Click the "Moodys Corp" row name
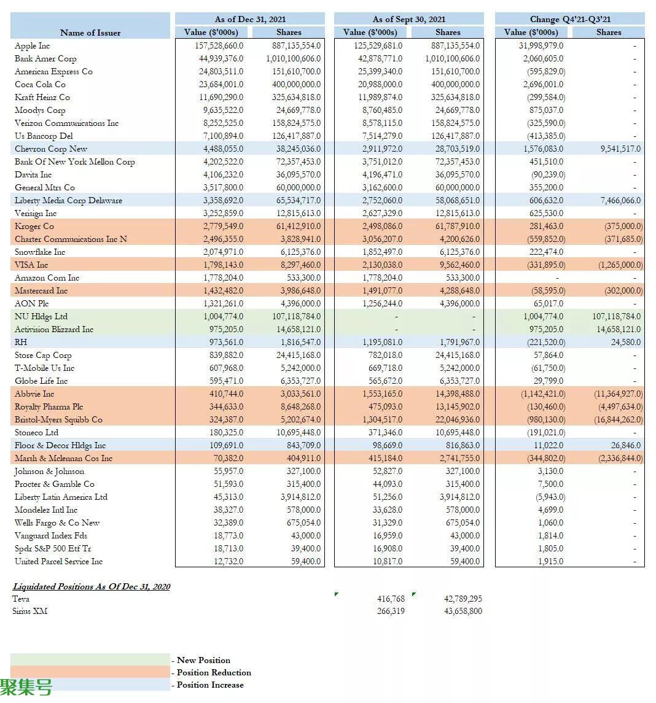 [40, 111]
